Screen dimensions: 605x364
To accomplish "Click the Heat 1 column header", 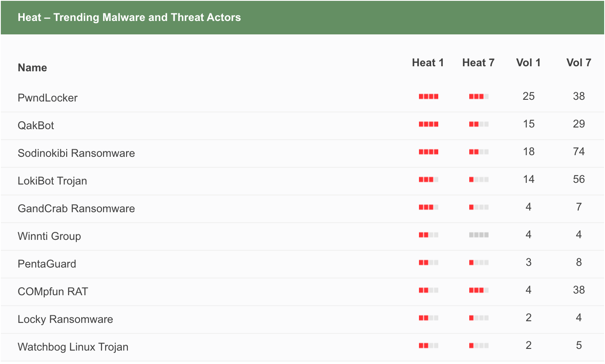I will point(428,62).
